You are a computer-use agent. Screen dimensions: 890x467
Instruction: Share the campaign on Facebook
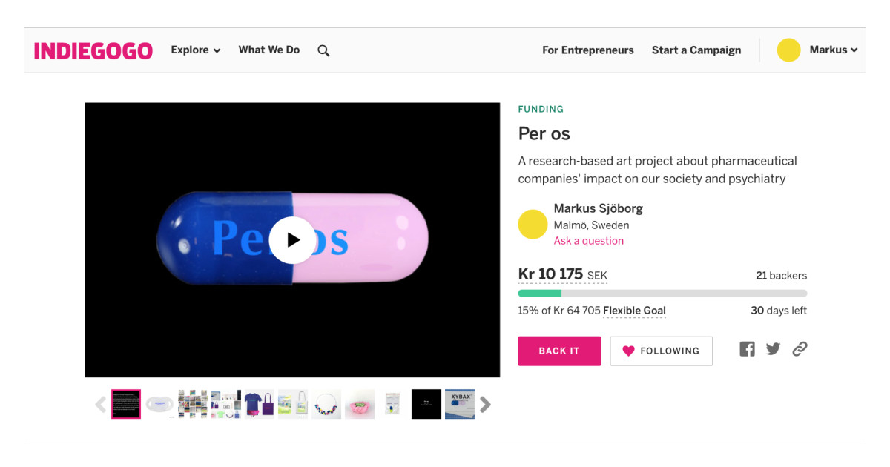click(747, 348)
